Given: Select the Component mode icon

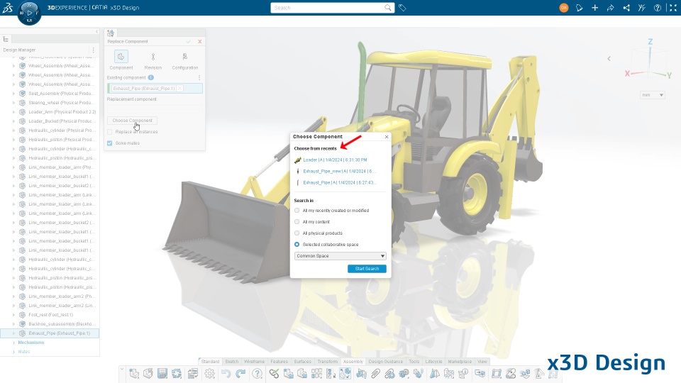Looking at the screenshot, I should click(121, 57).
